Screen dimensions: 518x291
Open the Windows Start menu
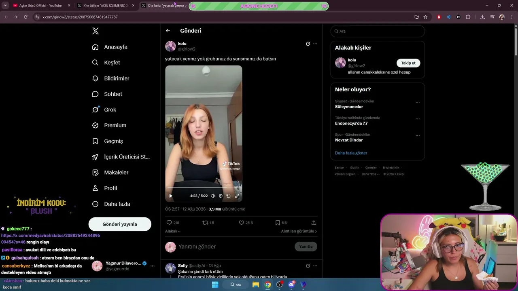click(x=215, y=285)
